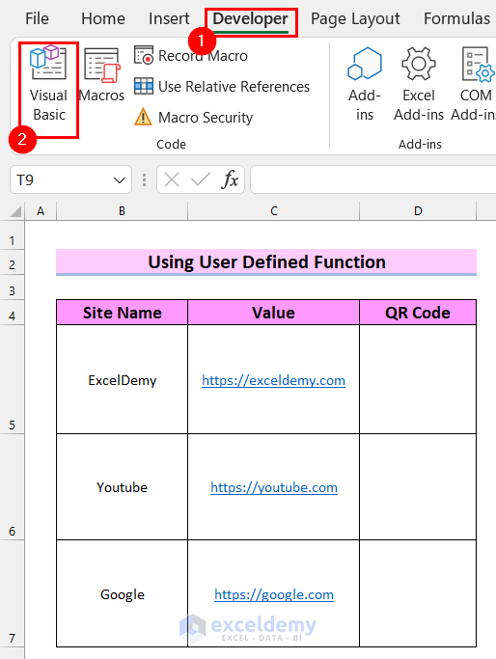This screenshot has width=496, height=659.
Task: Open COM Add-ins dialog
Action: point(474,84)
